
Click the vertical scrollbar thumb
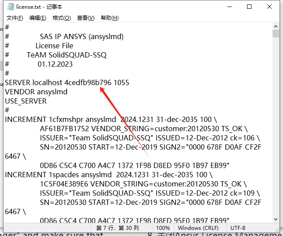tap(276, 34)
